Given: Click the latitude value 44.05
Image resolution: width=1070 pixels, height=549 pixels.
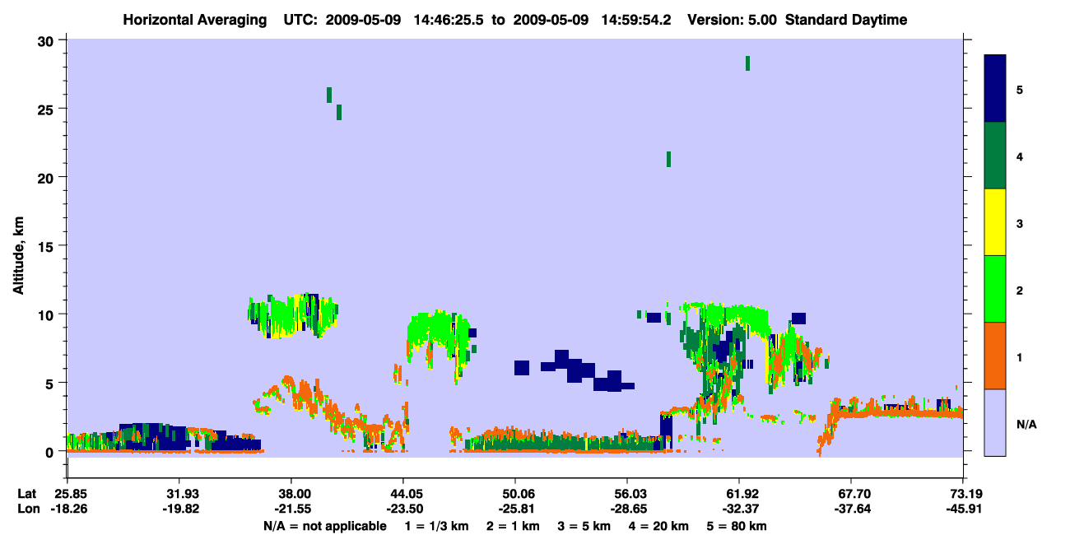Looking at the screenshot, I should 402,494.
